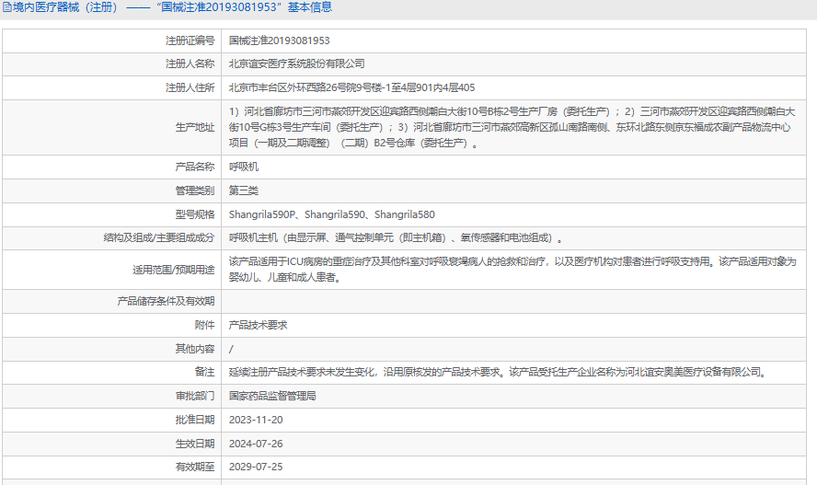Image resolution: width=817 pixels, height=485 pixels.
Task: Click the header title '境内医疗器械（注册）'
Action: [x=66, y=7]
